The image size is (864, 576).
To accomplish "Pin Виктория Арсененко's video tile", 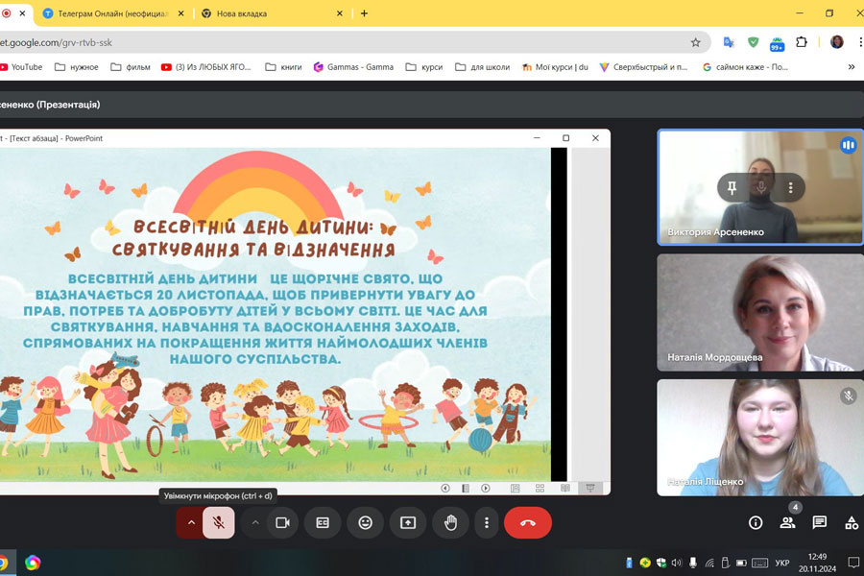I will [x=732, y=188].
